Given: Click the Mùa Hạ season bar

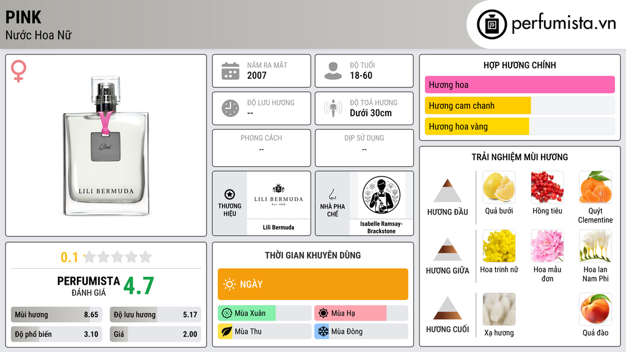Looking at the screenshot, I should [x=361, y=313].
